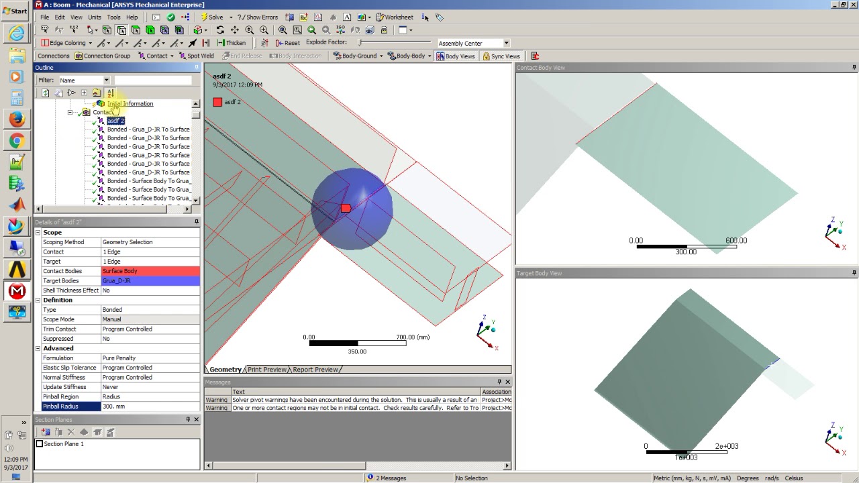Switch to the Print Preview tab
Screen dimensions: 859x483
[267, 370]
